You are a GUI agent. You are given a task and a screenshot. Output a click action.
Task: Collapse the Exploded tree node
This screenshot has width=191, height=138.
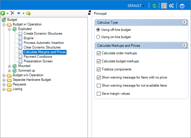(9, 29)
